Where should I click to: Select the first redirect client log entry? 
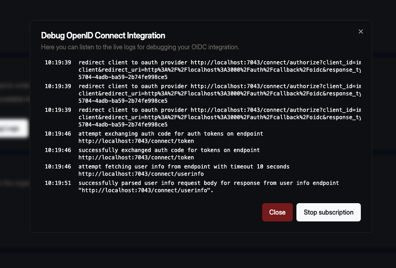pyautogui.click(x=219, y=62)
